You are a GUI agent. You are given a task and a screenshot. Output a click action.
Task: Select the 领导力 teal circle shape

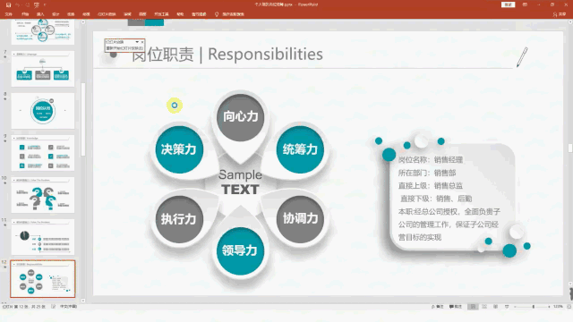point(240,250)
